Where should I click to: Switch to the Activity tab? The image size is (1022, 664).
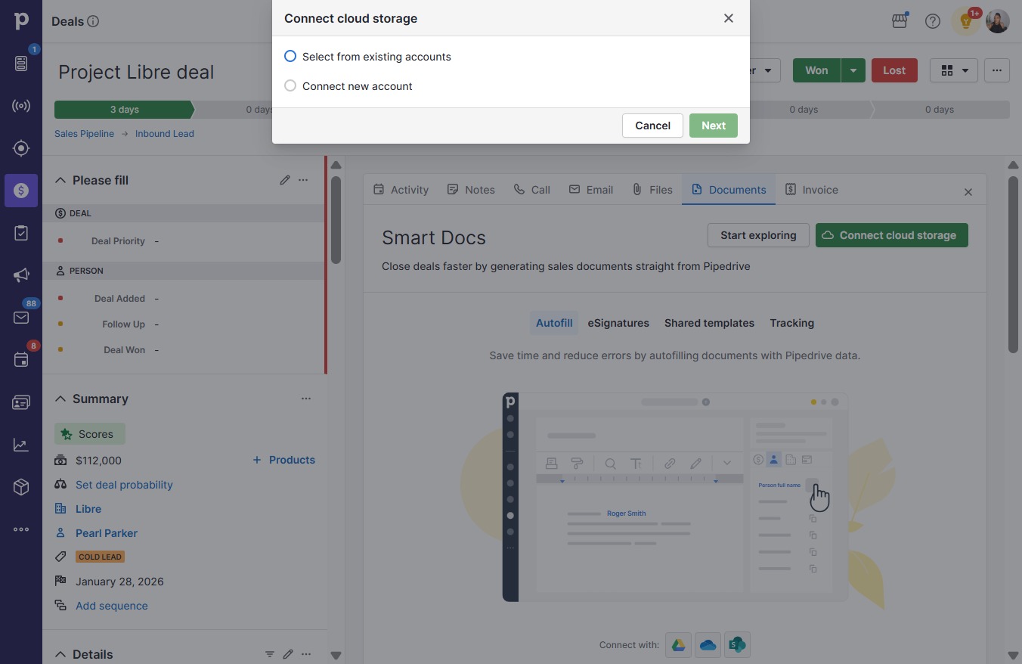coord(401,190)
